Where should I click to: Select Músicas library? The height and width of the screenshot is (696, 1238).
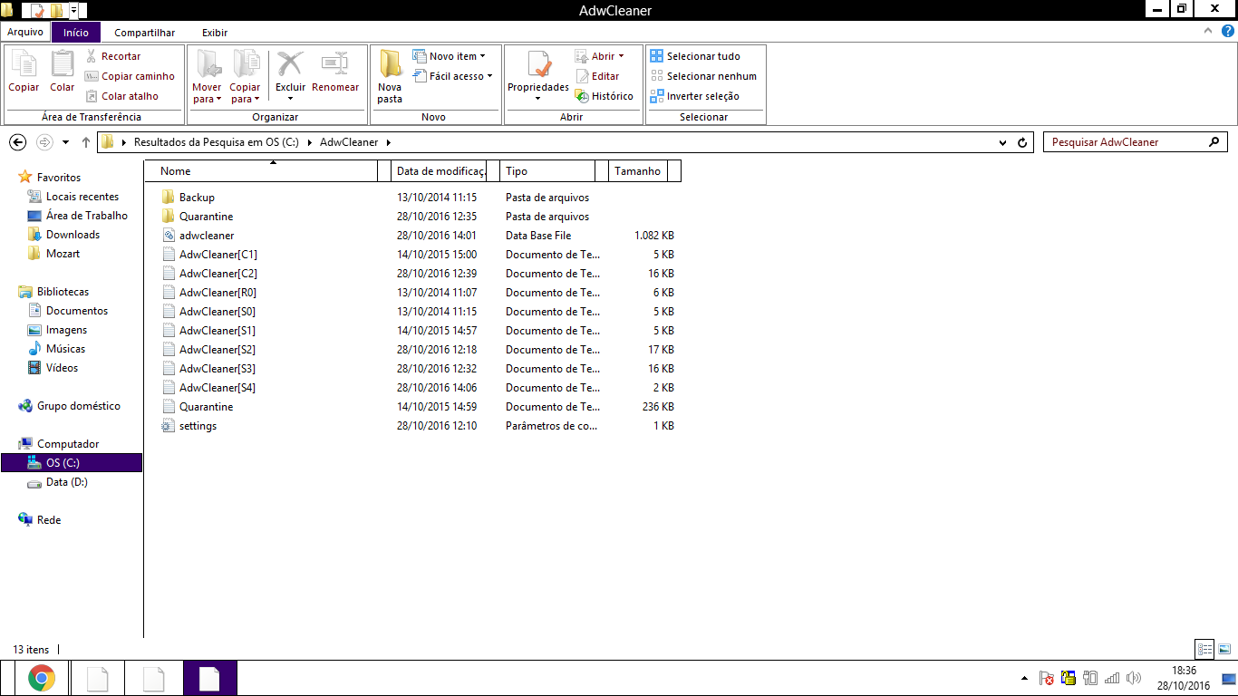pos(65,349)
